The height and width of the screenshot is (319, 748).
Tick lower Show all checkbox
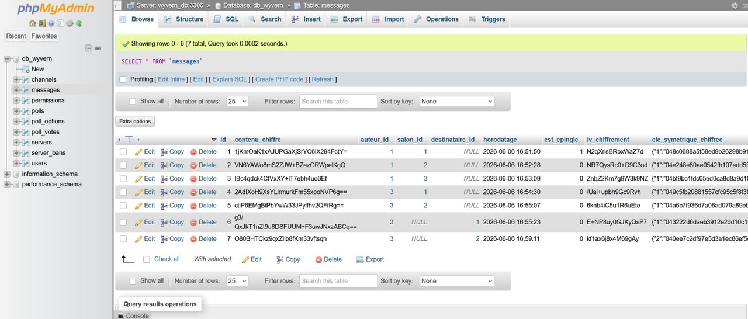pyautogui.click(x=133, y=281)
